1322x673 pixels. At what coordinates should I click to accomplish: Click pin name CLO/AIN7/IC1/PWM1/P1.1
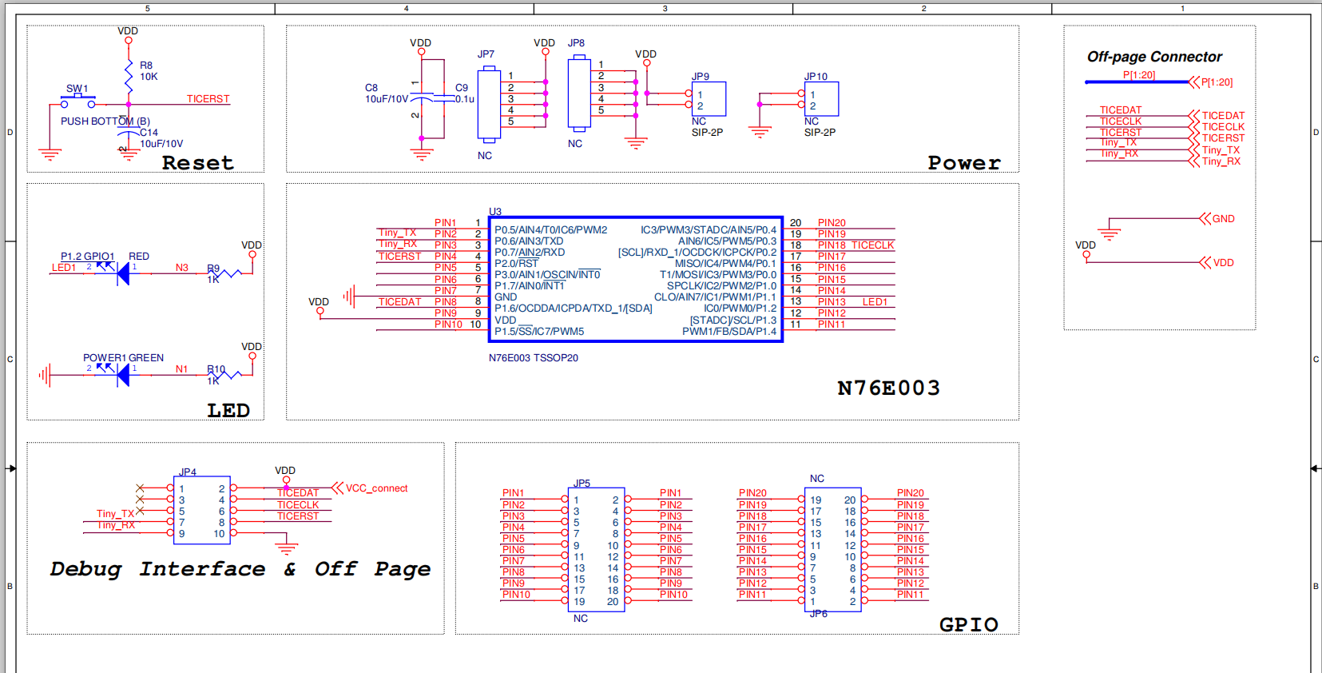click(716, 297)
